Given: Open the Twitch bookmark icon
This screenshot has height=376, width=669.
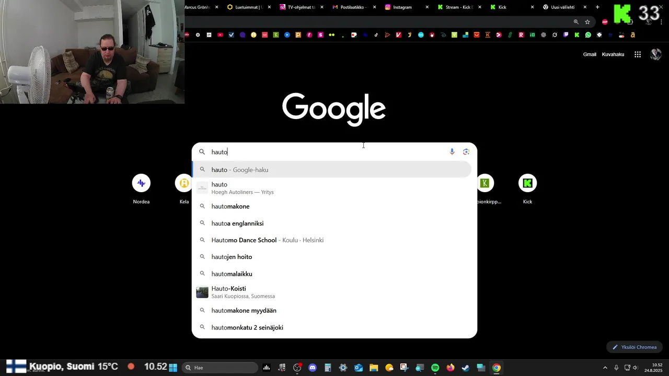Looking at the screenshot, I should [x=566, y=35].
